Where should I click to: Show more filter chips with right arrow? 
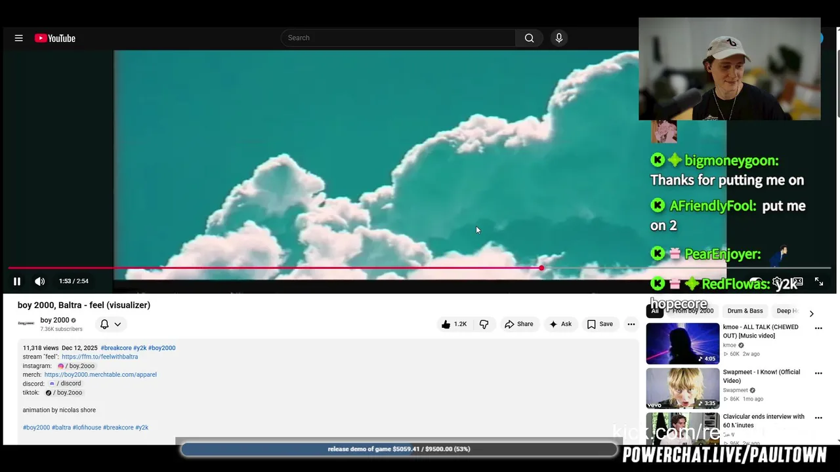[x=812, y=313]
